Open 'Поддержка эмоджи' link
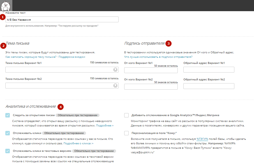This screenshot has height=163, width=254. pyautogui.click(x=71, y=57)
